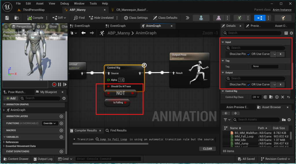Focus My Blueprint search field
Viewport: 296px width, 164px height.
pyautogui.click(x=40, y=98)
